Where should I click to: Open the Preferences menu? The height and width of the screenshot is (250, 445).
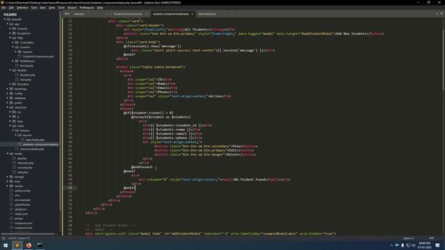87,8
